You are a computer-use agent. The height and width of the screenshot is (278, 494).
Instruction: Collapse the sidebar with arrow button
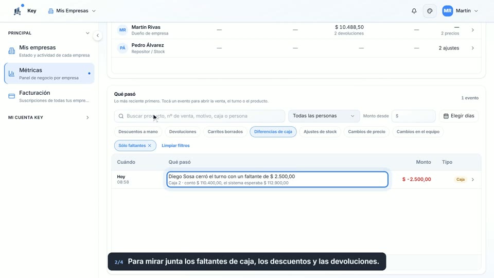click(98, 36)
